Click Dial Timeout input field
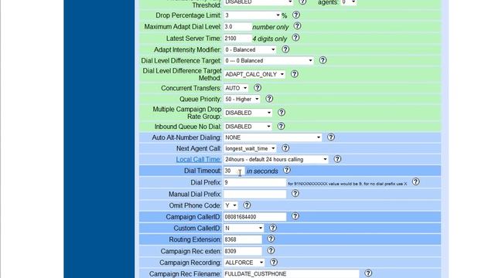495x278 pixels. (x=234, y=171)
